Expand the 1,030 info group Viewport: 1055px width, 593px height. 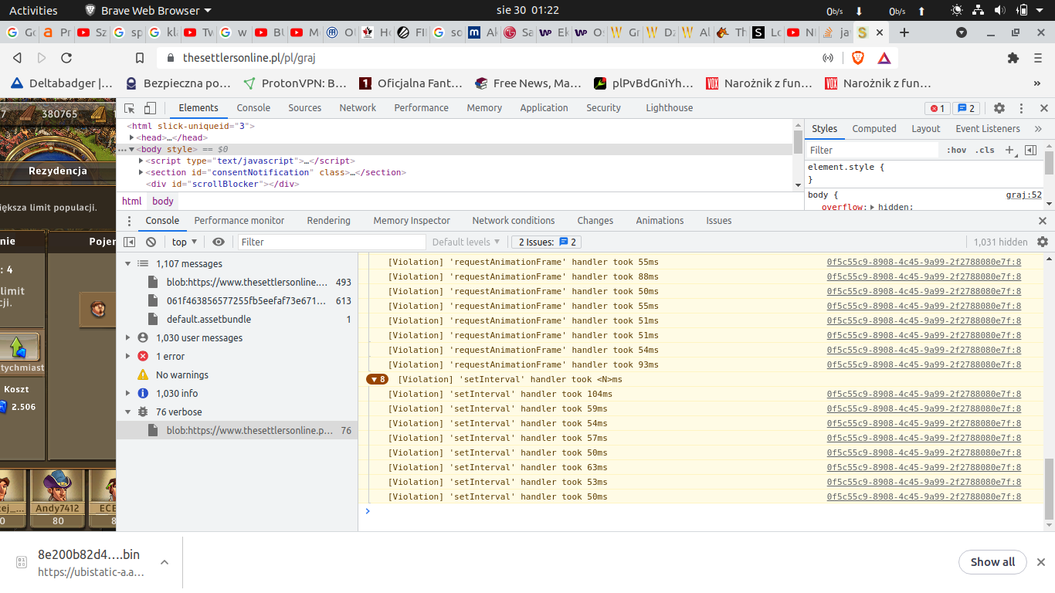[x=128, y=393]
